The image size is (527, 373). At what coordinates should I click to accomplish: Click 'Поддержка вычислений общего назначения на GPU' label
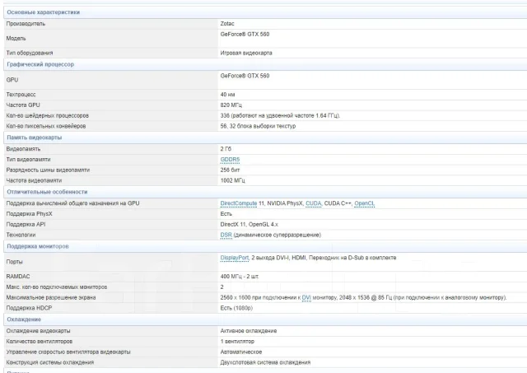pos(72,203)
